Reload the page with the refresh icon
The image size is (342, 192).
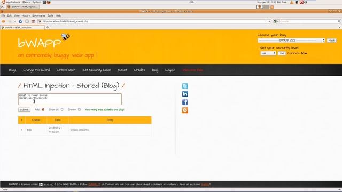pyautogui.click(x=20, y=21)
